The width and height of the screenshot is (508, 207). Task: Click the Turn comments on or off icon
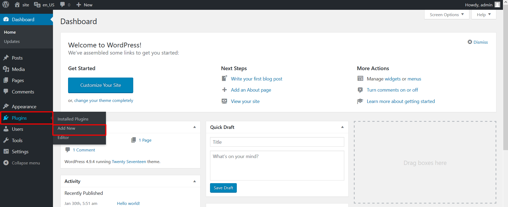pos(360,90)
